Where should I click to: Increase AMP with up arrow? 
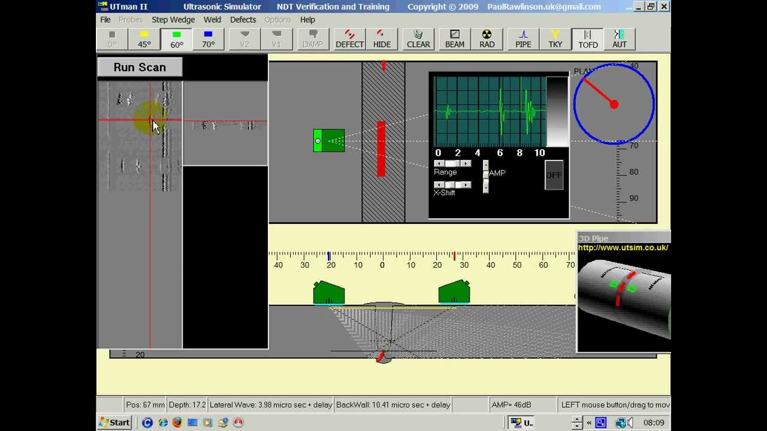click(x=485, y=164)
